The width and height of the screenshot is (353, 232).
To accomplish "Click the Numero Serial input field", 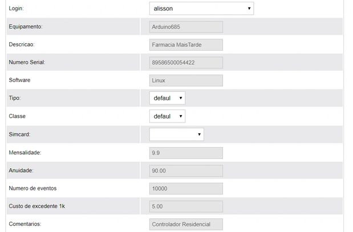I will [186, 63].
